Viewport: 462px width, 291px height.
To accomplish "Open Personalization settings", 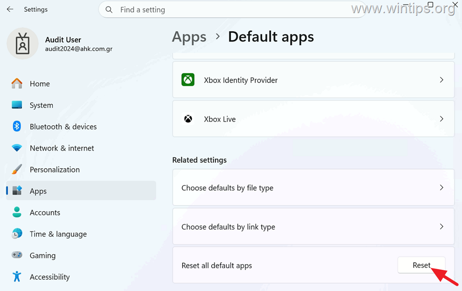I will click(x=81, y=170).
